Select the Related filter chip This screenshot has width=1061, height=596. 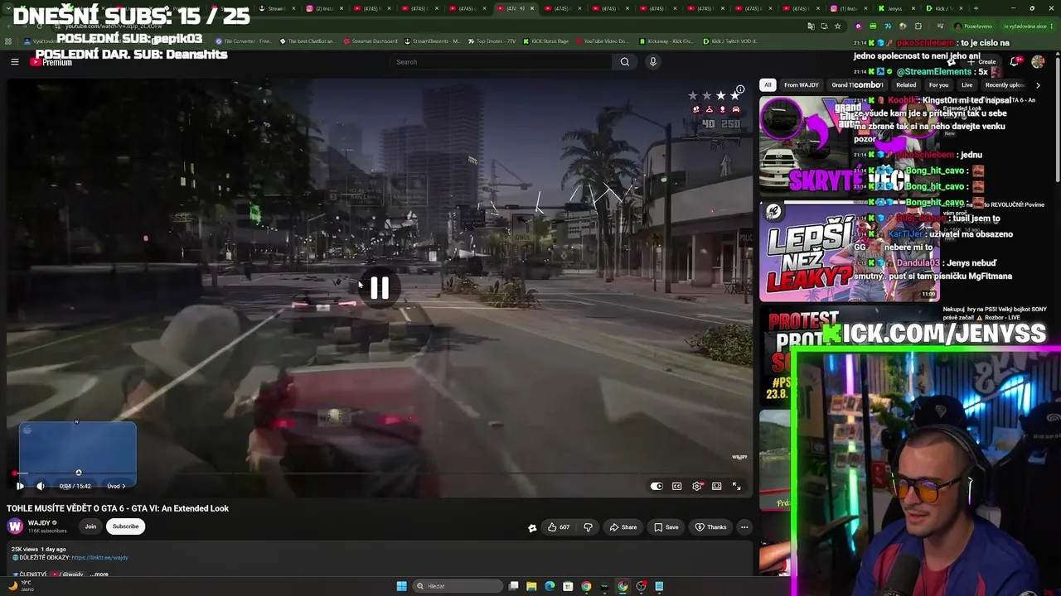(x=906, y=85)
